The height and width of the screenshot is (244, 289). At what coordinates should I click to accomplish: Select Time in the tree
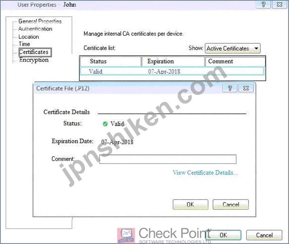[x=24, y=44]
